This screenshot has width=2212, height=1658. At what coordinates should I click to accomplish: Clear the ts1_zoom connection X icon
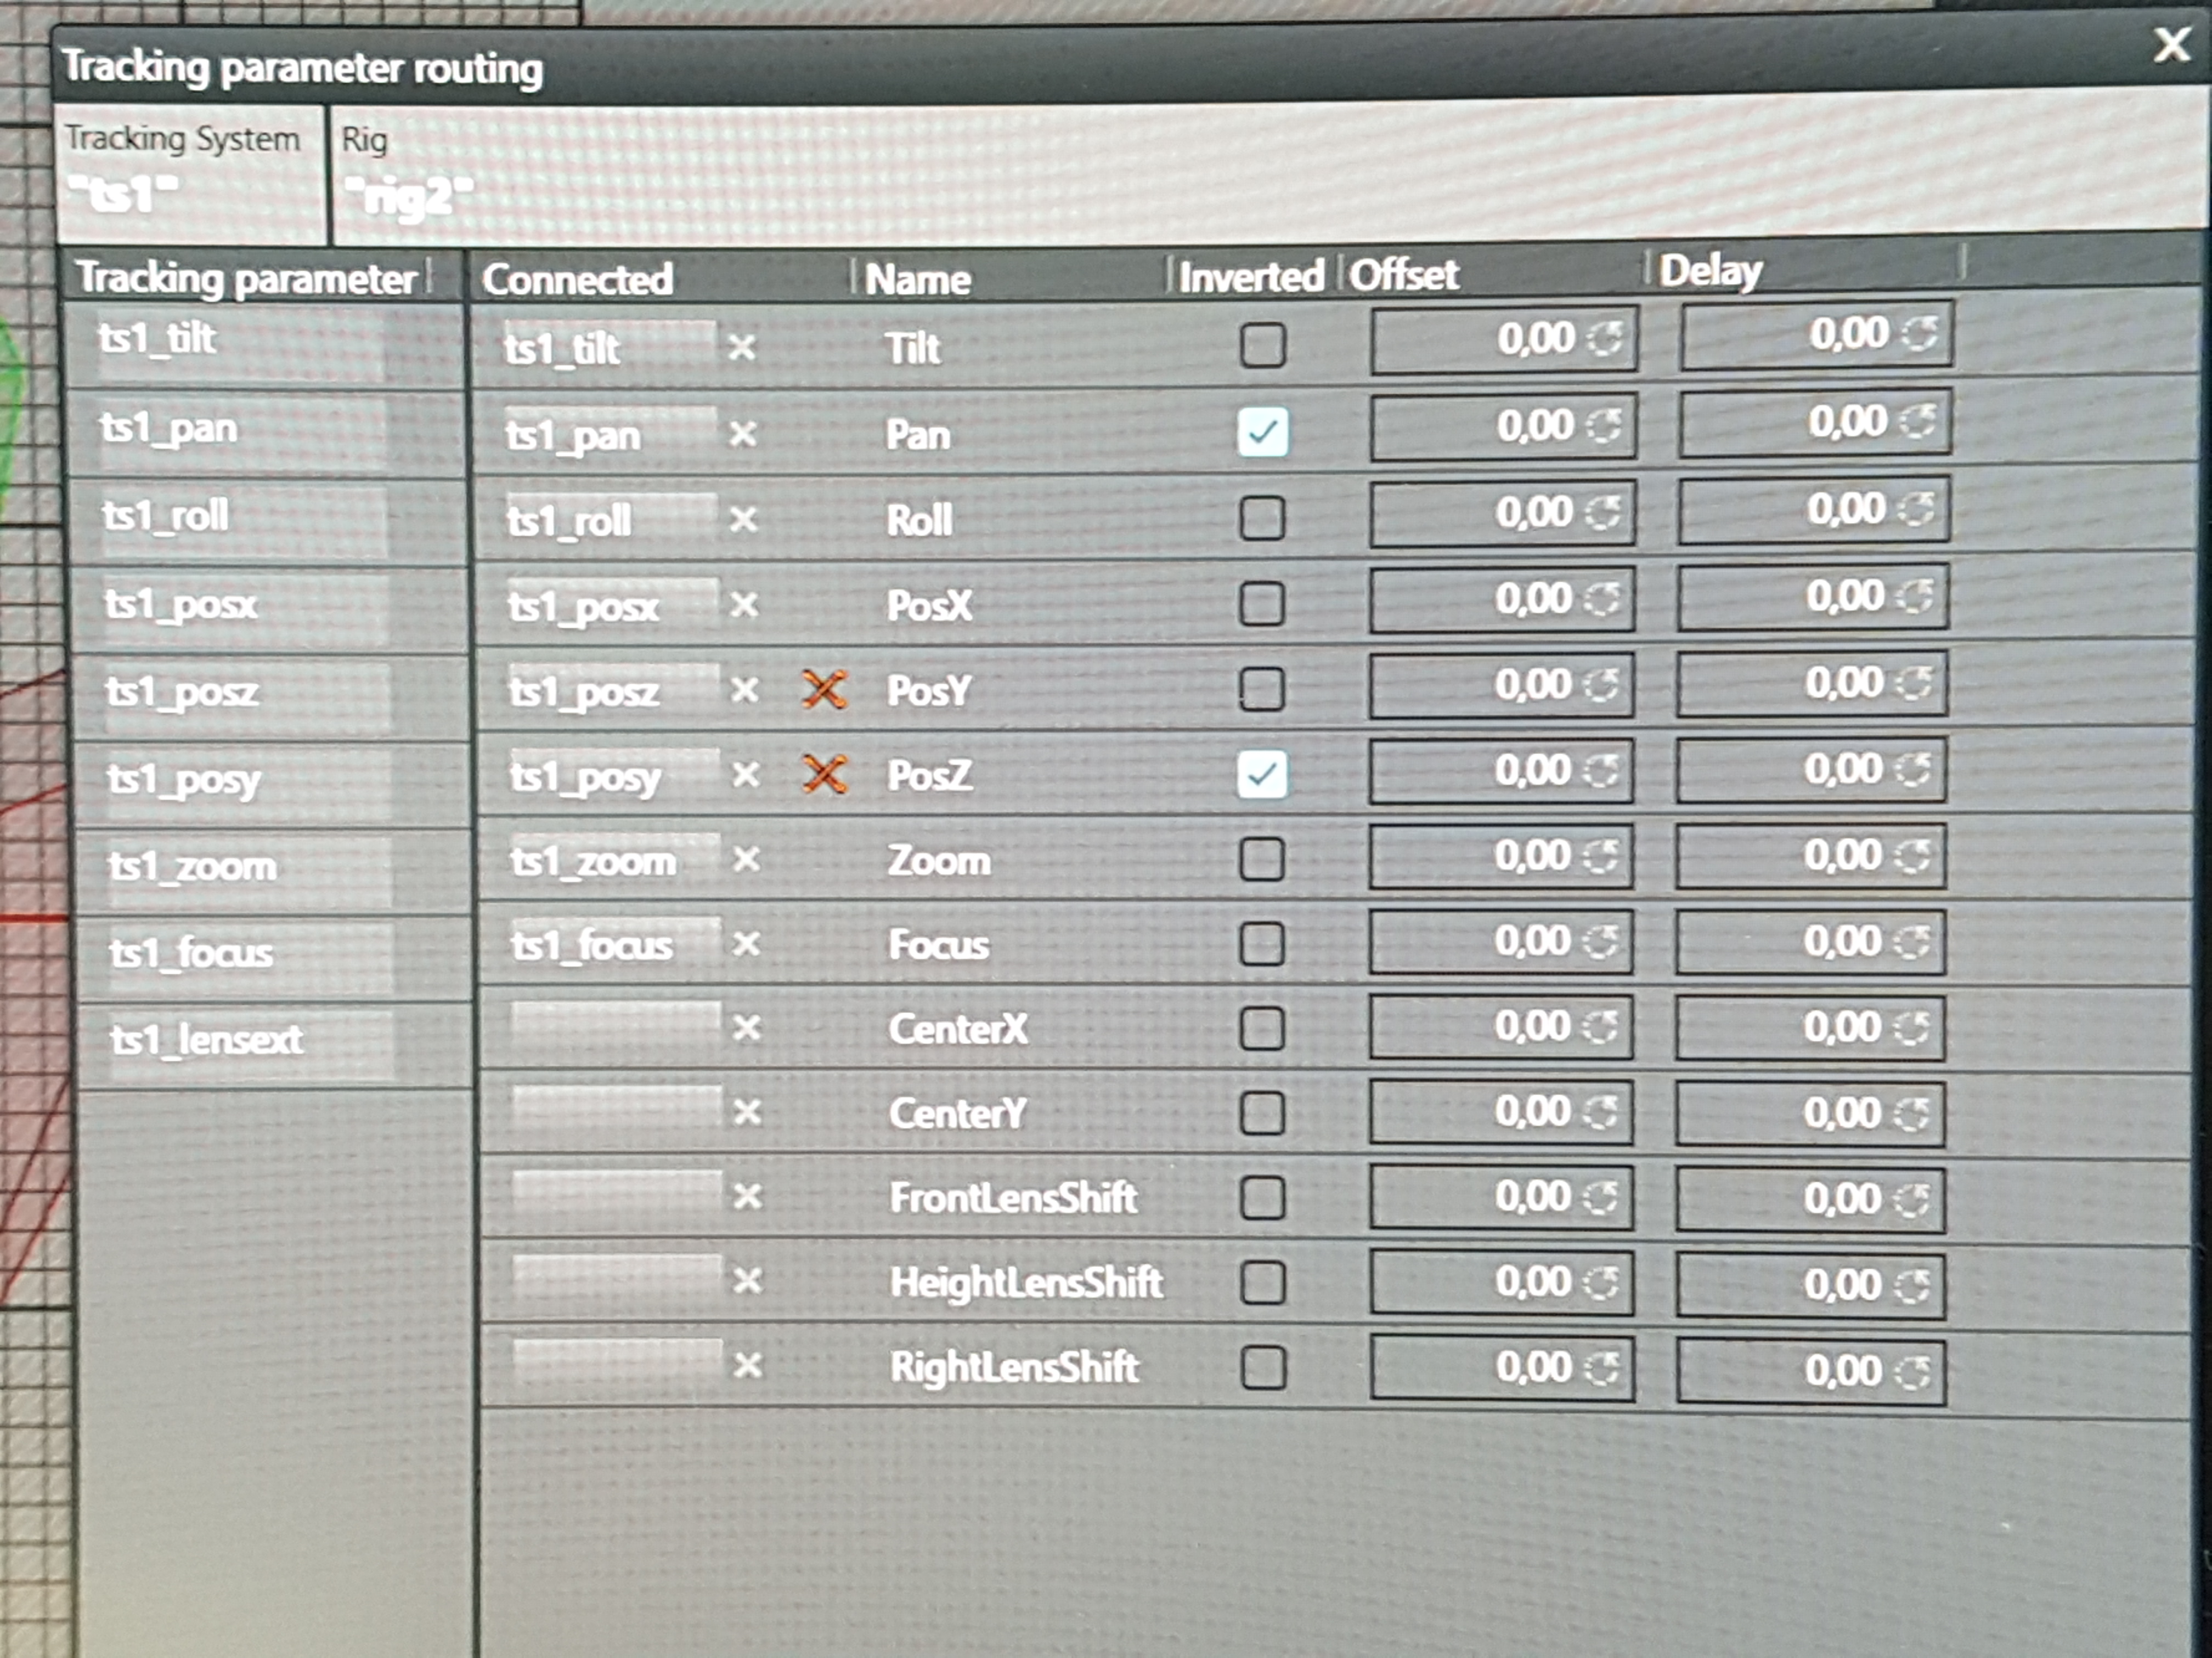[x=746, y=860]
